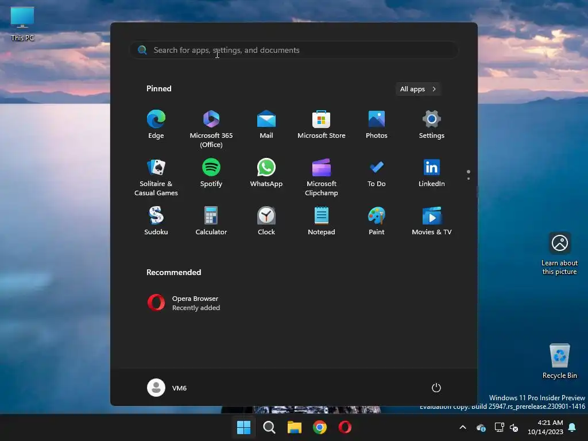
Task: Open network status tray icon
Action: pyautogui.click(x=499, y=427)
